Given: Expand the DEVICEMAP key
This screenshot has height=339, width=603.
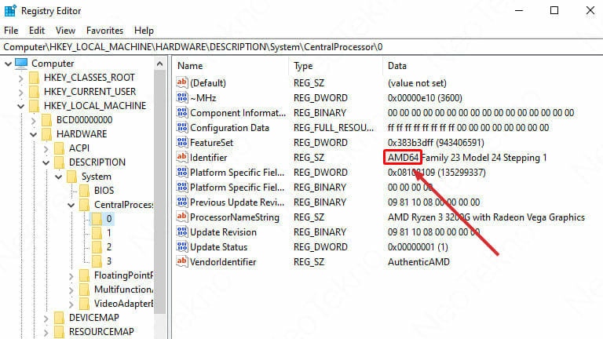Looking at the screenshot, I should 46,319.
